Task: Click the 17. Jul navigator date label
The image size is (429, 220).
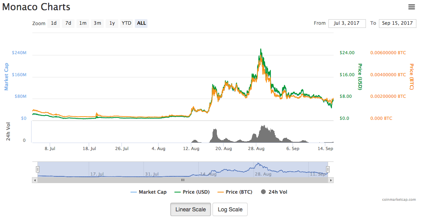Action: pyautogui.click(x=97, y=174)
